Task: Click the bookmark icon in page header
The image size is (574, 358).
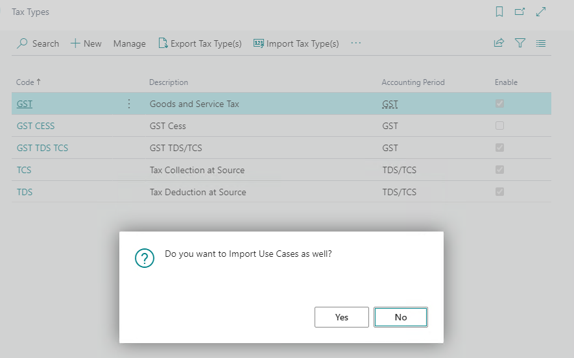Action: pyautogui.click(x=499, y=12)
